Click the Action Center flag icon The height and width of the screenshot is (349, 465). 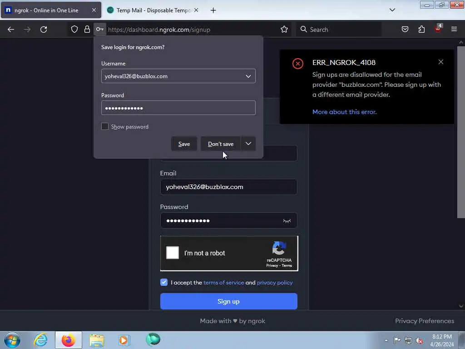(397, 340)
